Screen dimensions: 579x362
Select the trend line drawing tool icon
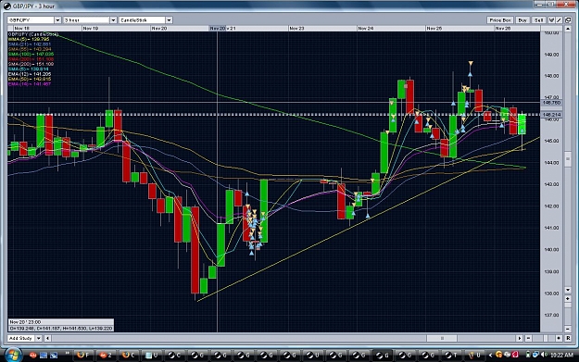(559, 20)
